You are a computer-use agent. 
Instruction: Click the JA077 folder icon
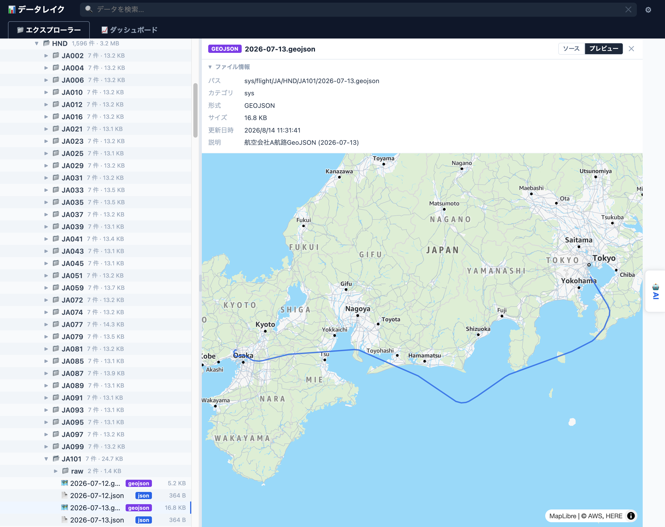56,324
